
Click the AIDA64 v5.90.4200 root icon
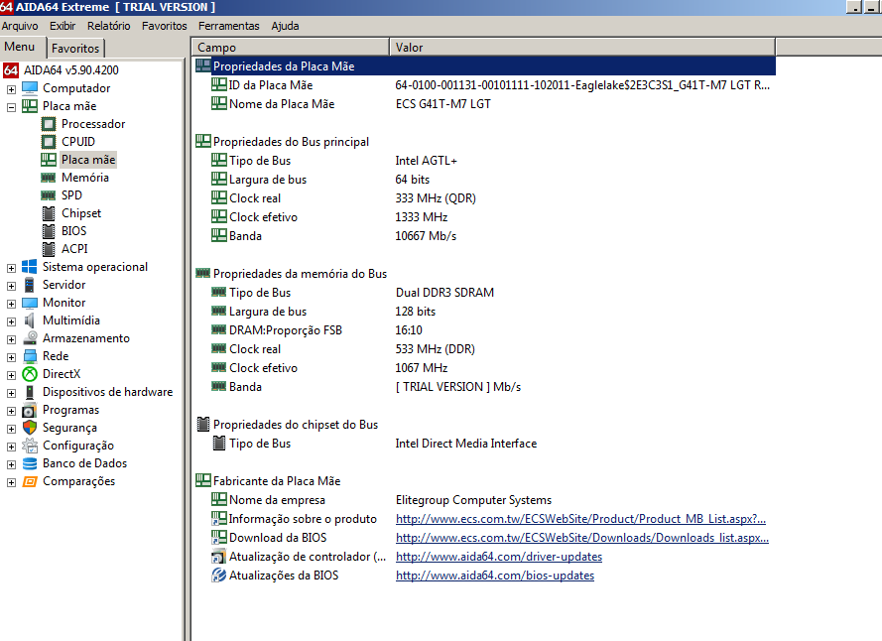[x=11, y=70]
